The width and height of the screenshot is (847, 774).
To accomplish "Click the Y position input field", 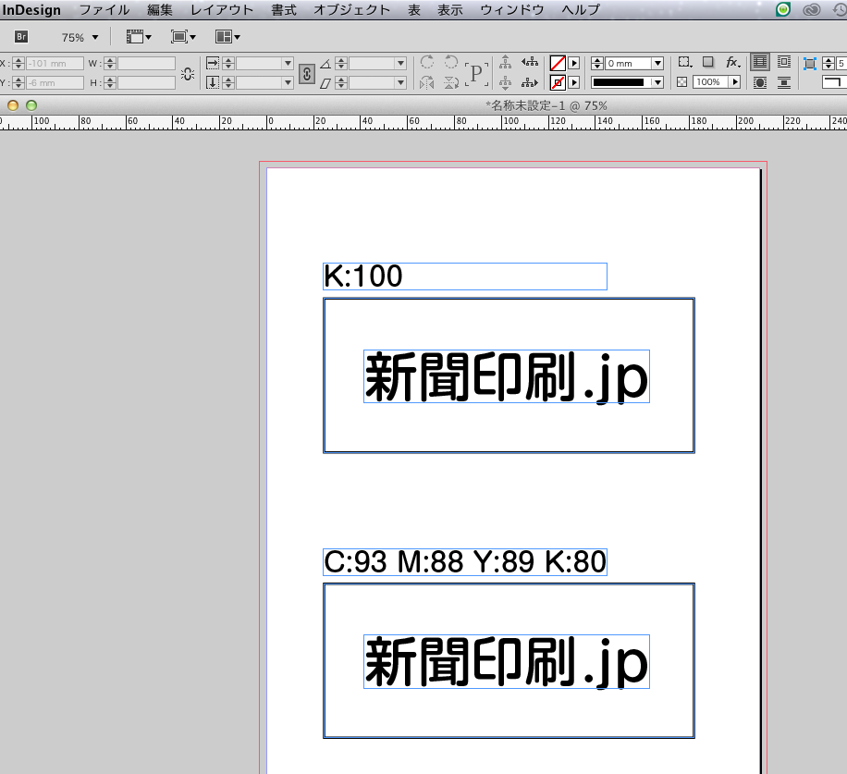I will point(55,82).
